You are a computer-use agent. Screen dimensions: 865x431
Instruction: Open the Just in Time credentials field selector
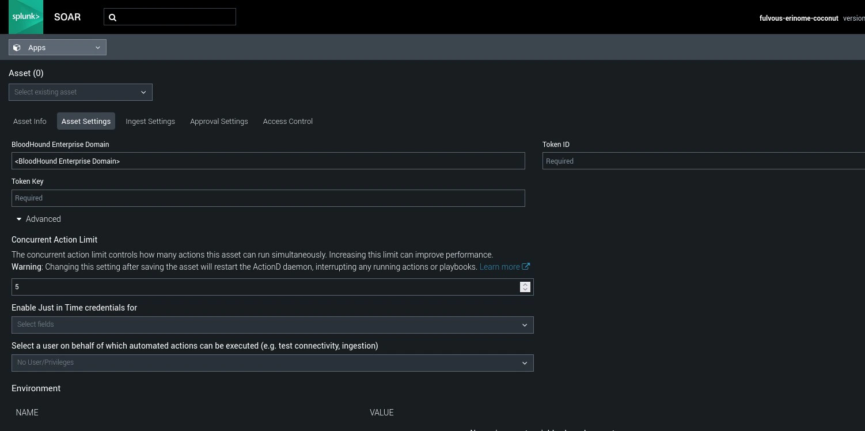point(272,324)
